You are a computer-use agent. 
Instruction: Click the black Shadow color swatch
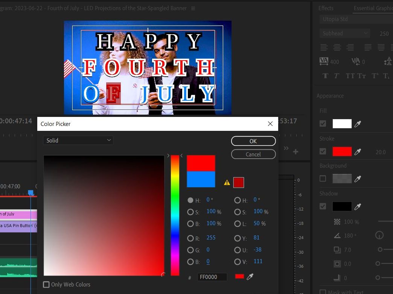click(x=342, y=206)
